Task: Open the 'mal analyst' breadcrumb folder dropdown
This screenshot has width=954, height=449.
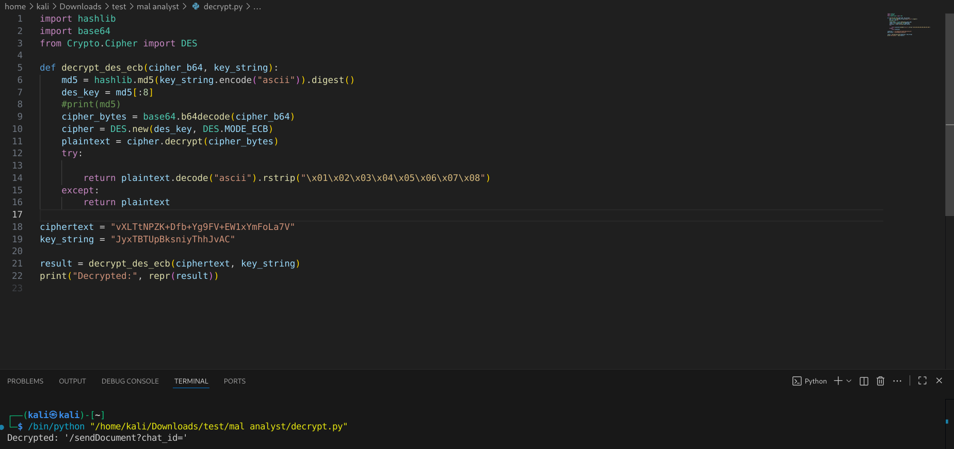Action: [157, 7]
